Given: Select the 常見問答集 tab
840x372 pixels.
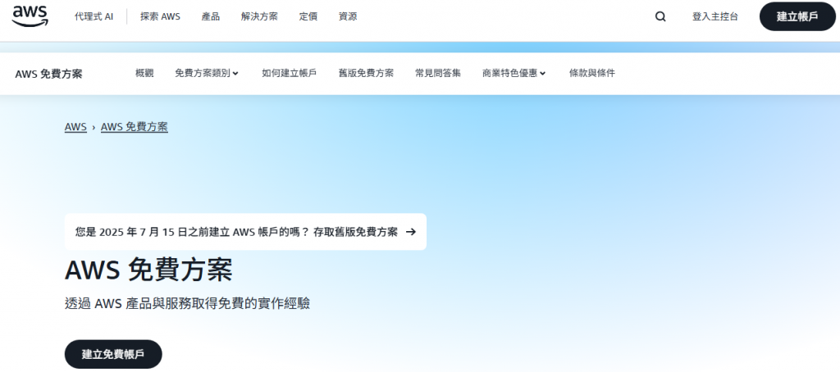Looking at the screenshot, I should point(438,73).
